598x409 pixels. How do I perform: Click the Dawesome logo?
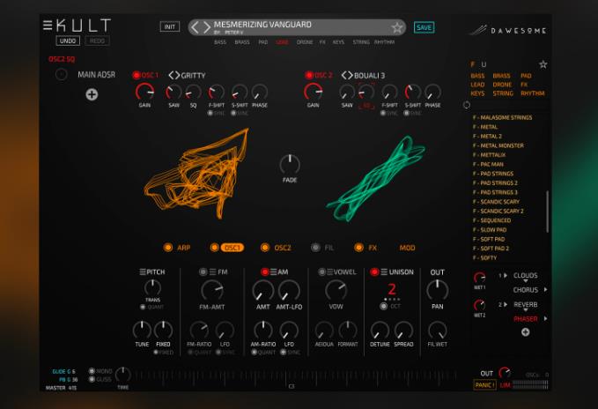click(x=507, y=30)
